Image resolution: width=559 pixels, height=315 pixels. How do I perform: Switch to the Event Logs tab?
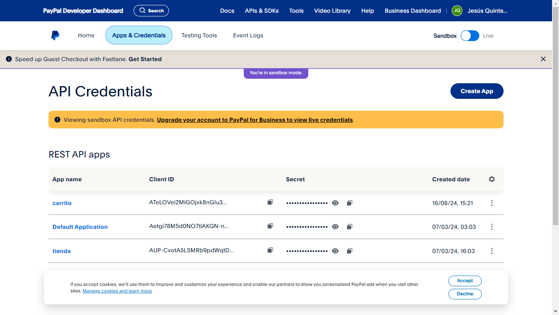(x=248, y=35)
